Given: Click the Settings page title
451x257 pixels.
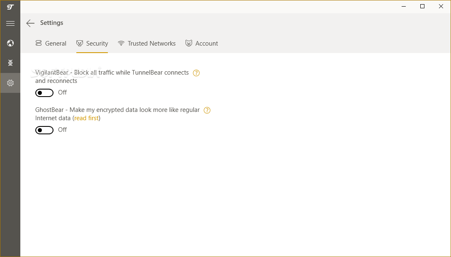Looking at the screenshot, I should [51, 23].
